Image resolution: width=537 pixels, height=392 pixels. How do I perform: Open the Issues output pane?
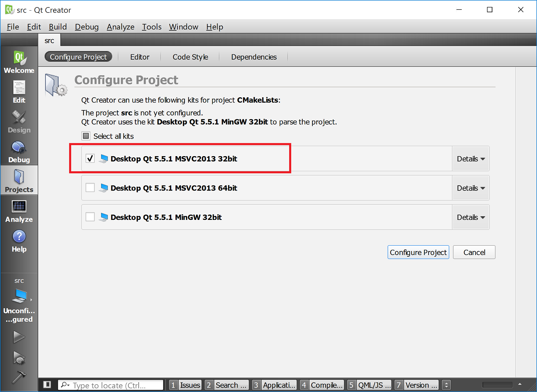[x=185, y=385]
